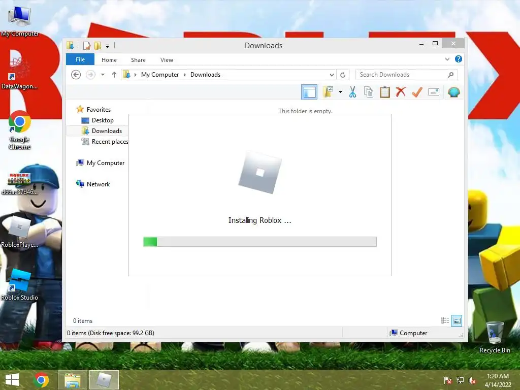Open Chrome from the taskbar

pyautogui.click(x=41, y=380)
